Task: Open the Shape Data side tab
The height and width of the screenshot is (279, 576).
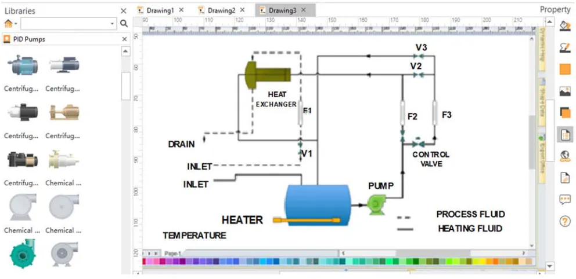Action: click(x=542, y=102)
